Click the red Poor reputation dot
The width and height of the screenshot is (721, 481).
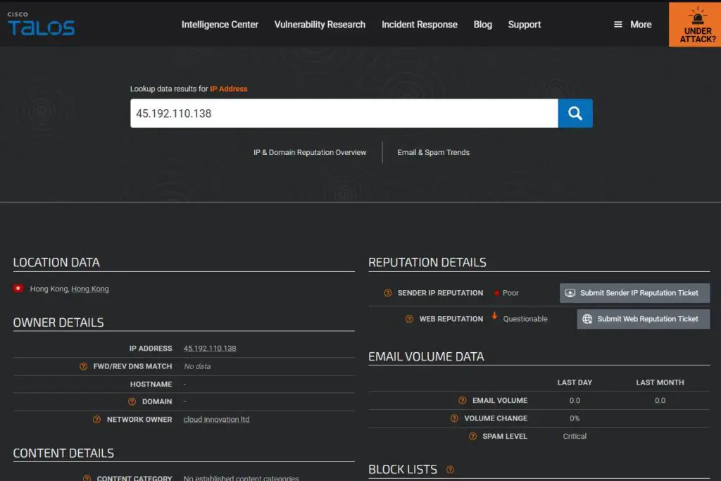[496, 293]
